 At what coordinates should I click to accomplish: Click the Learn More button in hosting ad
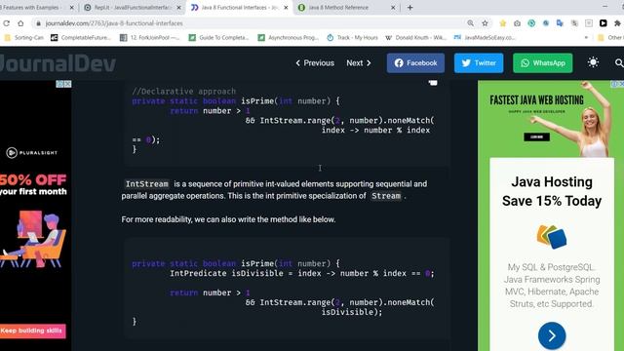click(536, 136)
